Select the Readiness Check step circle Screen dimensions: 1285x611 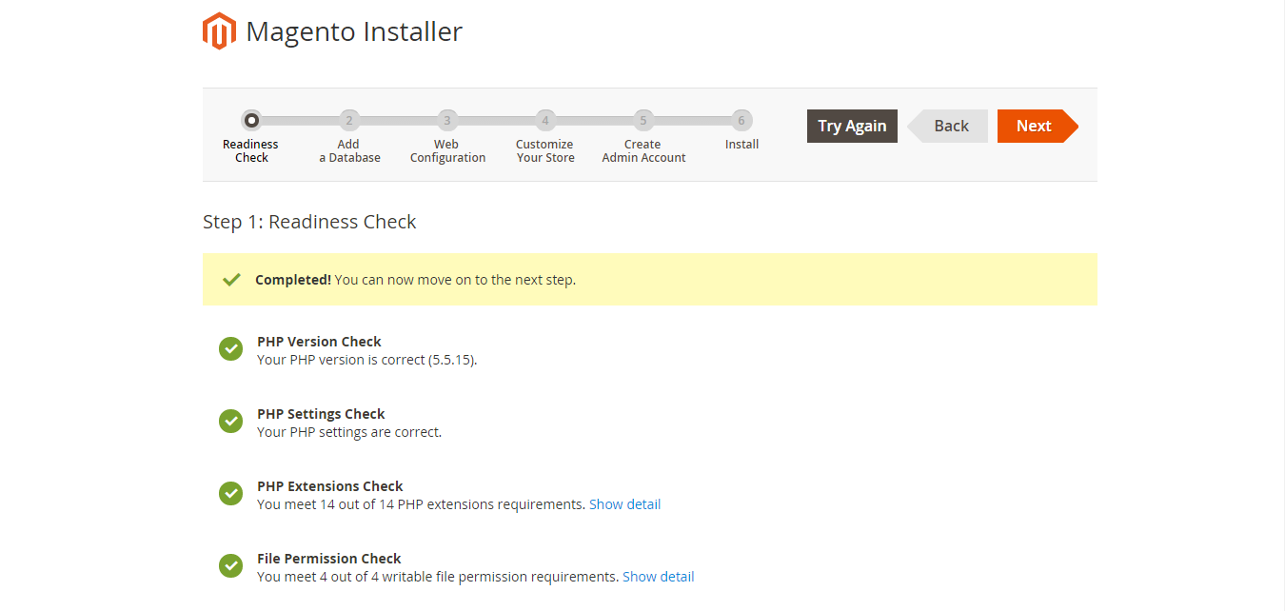[251, 121]
